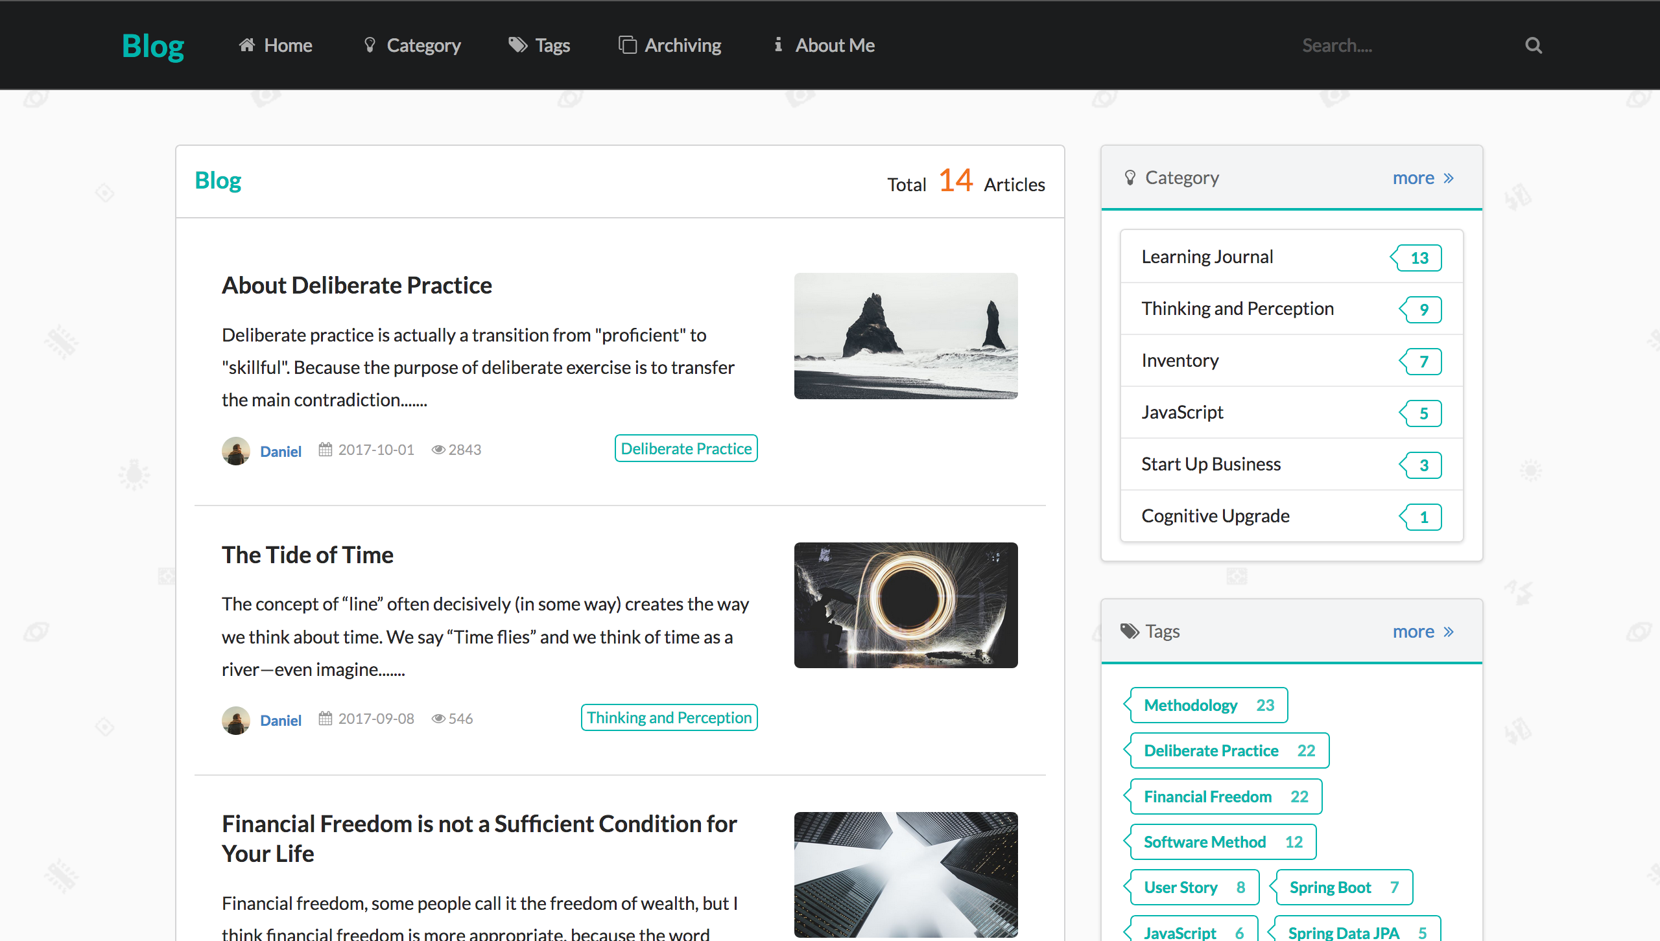The image size is (1660, 941).
Task: Click the 5 count badge for JavaScript
Action: click(x=1420, y=413)
